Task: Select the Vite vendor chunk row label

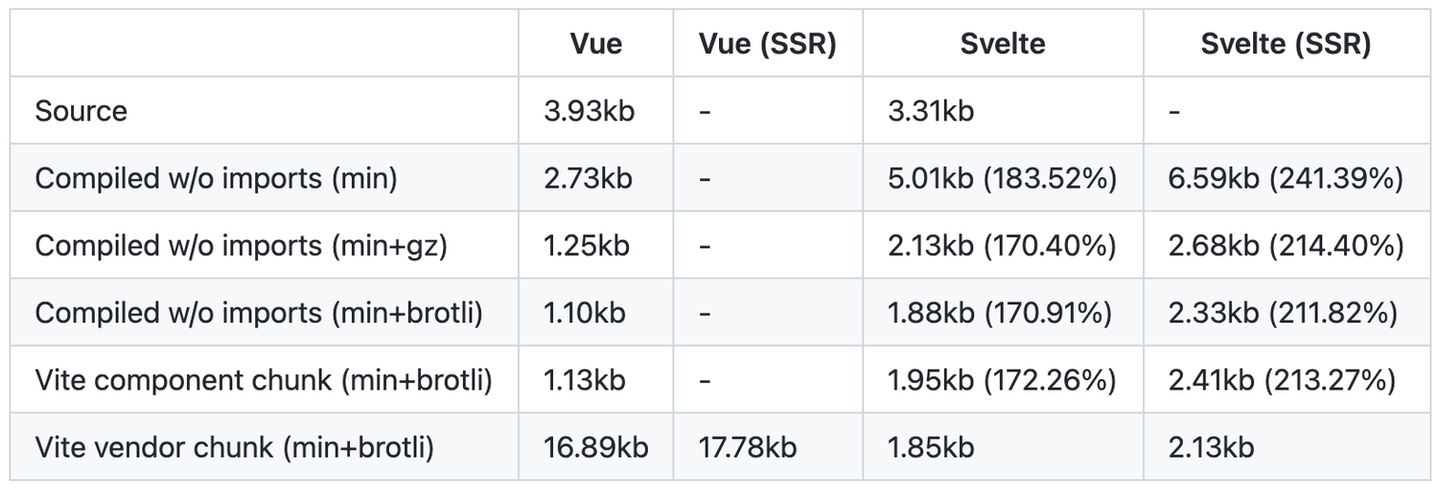Action: (235, 447)
